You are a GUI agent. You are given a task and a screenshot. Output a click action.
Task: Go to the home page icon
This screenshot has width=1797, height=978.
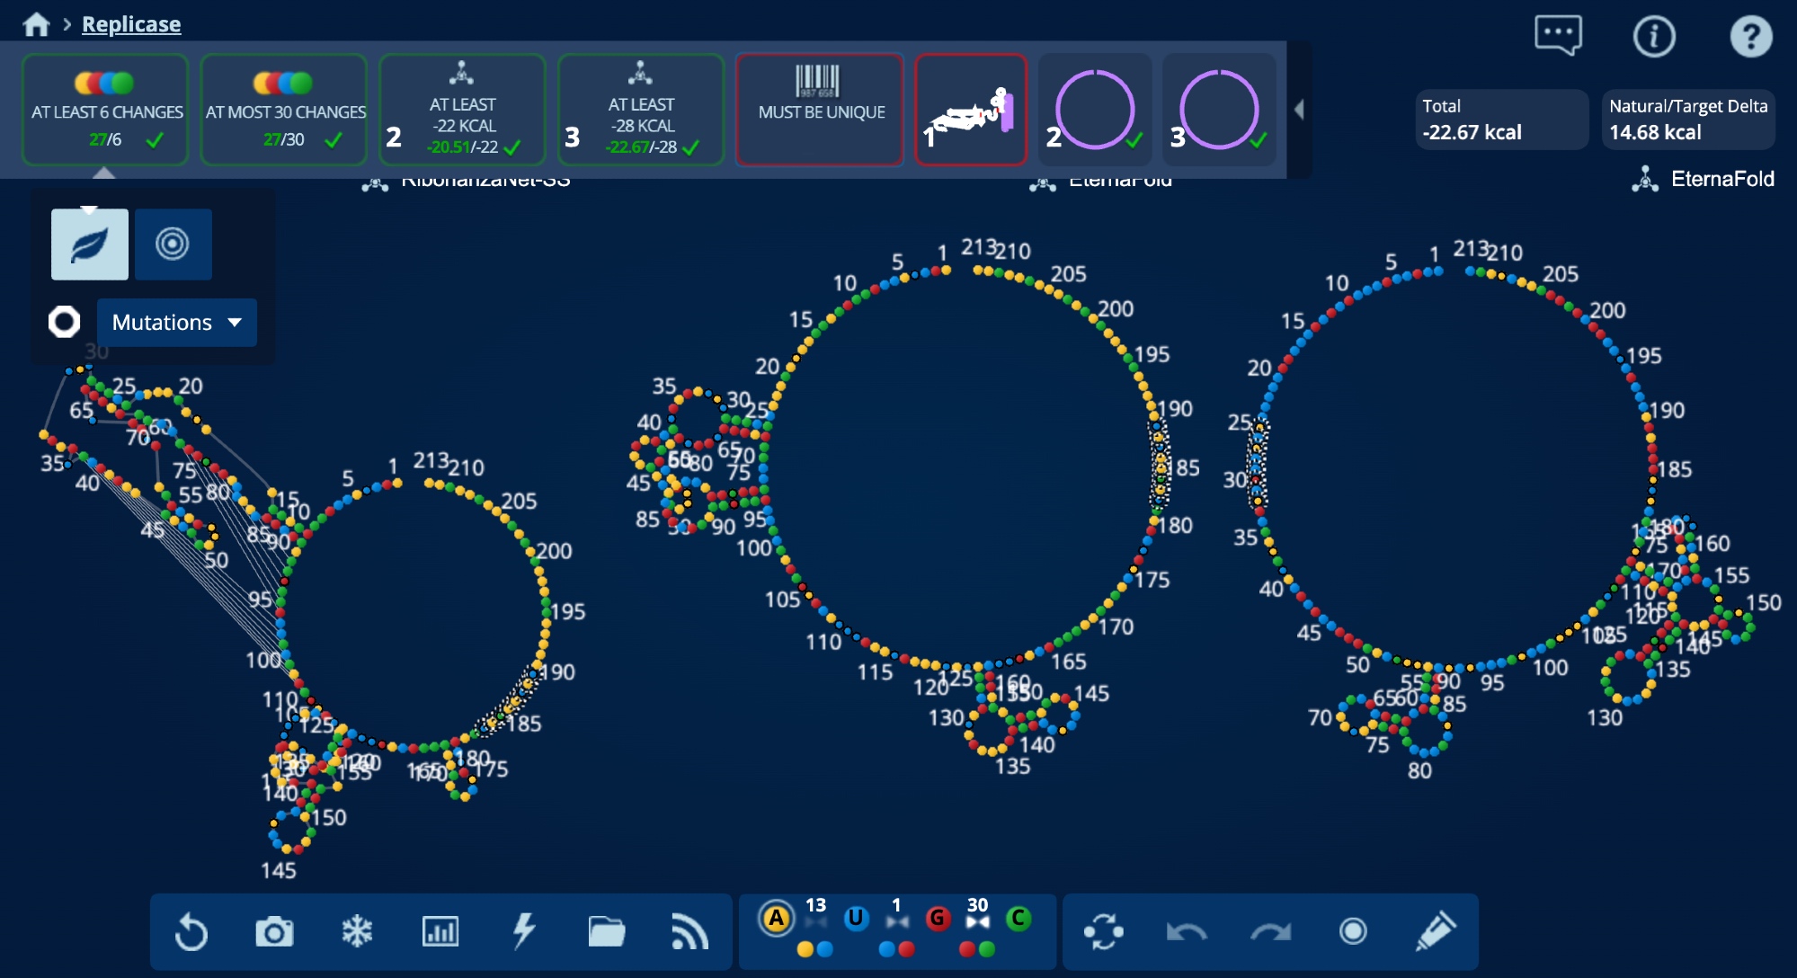click(36, 24)
